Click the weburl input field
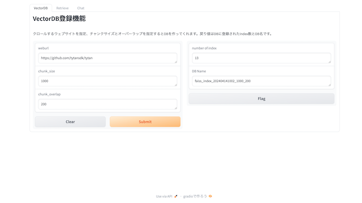The width and height of the screenshot is (362, 203). tap(107, 58)
